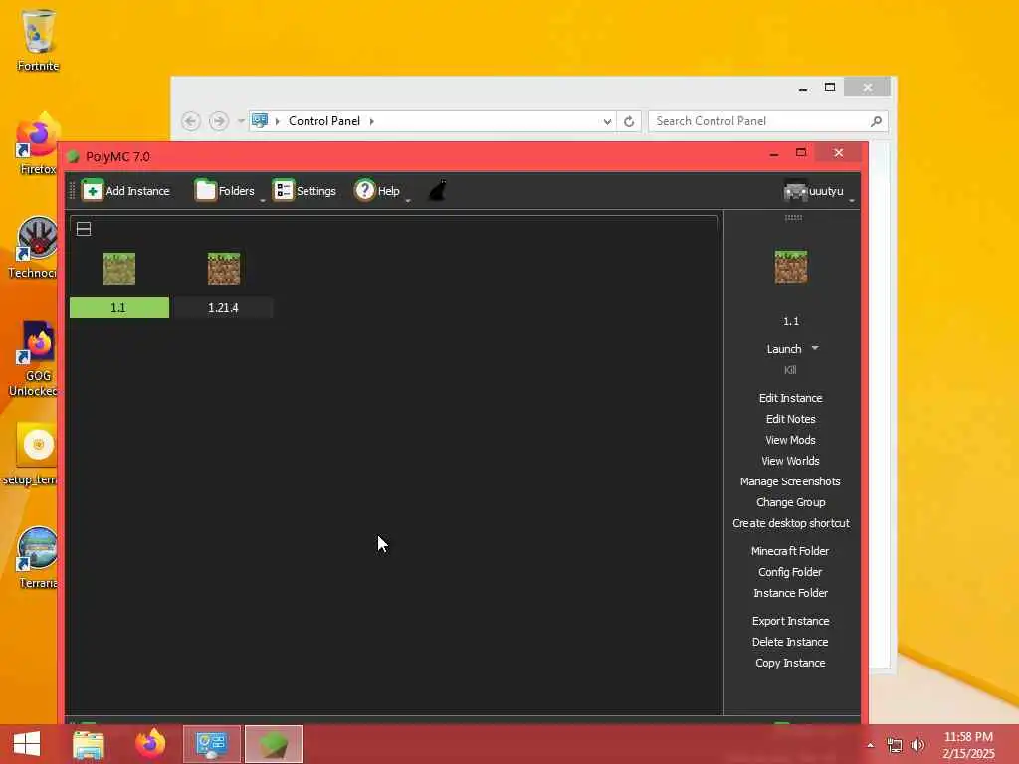Viewport: 1019px width, 764px height.
Task: Click the magnifier icon in Control Panel search
Action: pos(876,121)
